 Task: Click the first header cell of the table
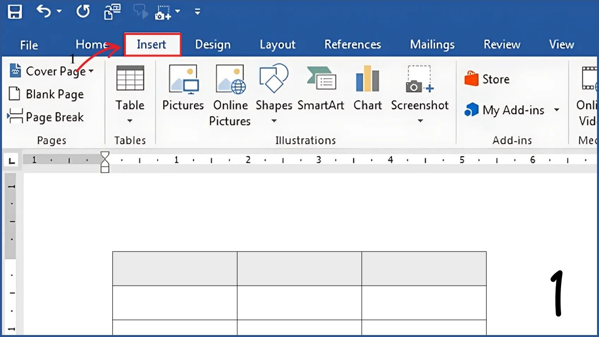[175, 269]
